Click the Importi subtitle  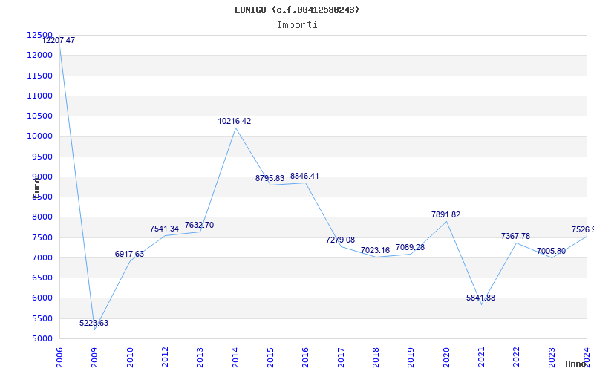297,25
